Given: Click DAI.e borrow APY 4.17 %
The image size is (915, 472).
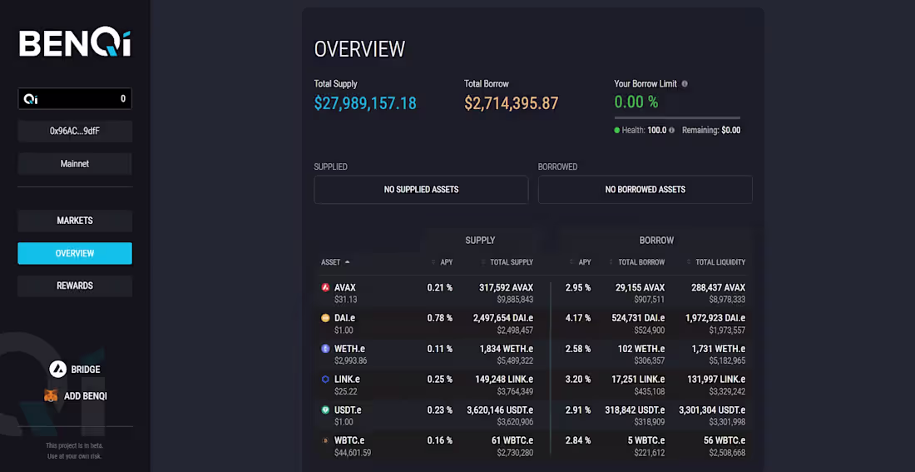Looking at the screenshot, I should pyautogui.click(x=578, y=318).
